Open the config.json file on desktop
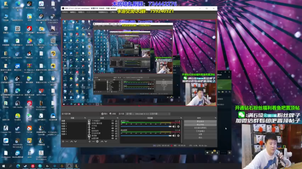Screen dimensions: 302x169 click(x=6, y=154)
